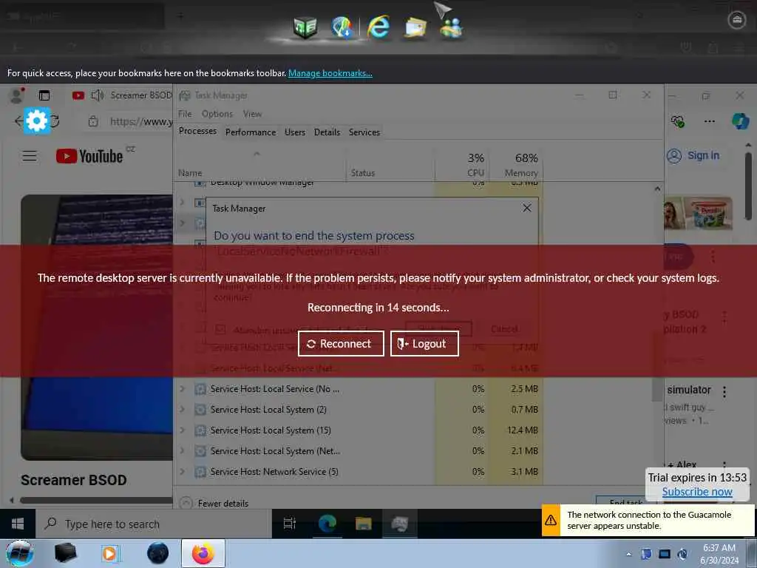The image size is (757, 568).
Task: Mute the Screamer BSOD tab speaker icon
Action: click(98, 95)
